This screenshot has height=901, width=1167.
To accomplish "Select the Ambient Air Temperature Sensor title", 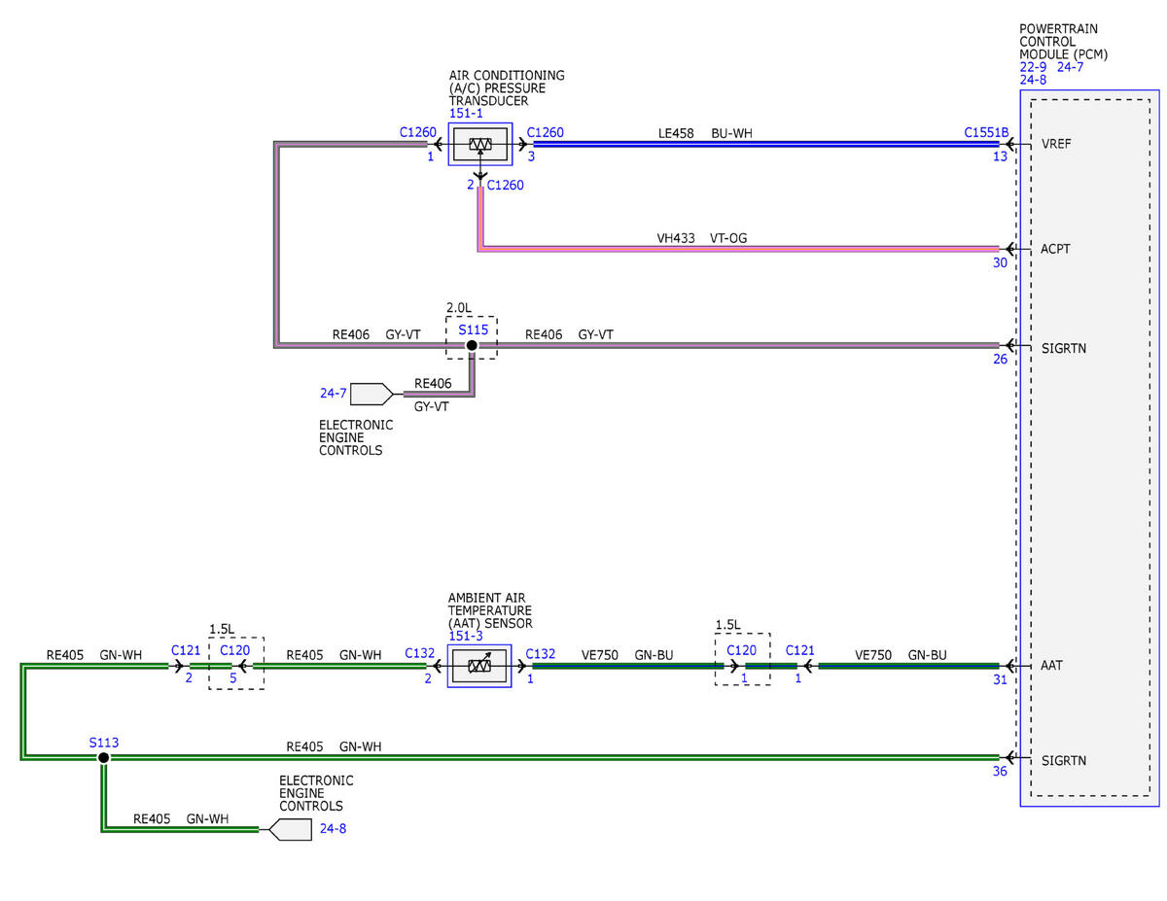I will pos(490,610).
